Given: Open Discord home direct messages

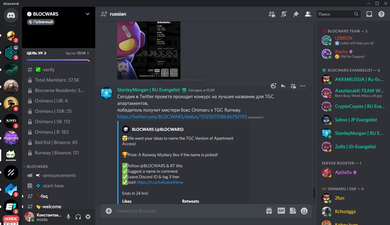Looking at the screenshot, I should 11,15.
